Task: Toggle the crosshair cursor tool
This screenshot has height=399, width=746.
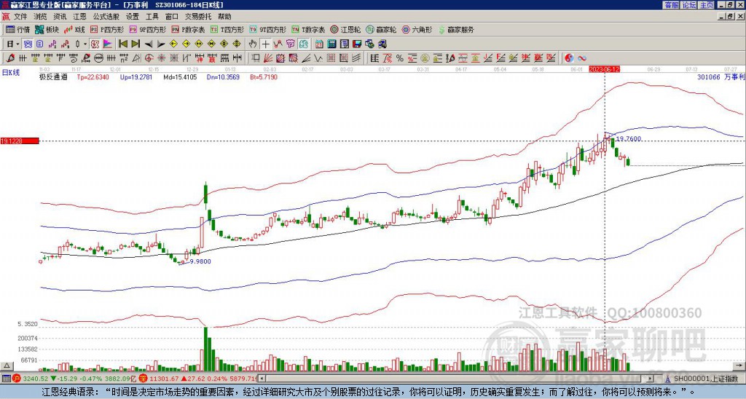Action: coord(265,44)
